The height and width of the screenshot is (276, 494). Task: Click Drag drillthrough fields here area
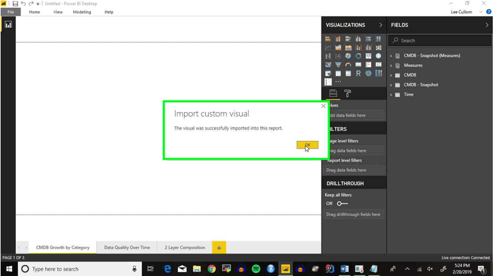coord(354,214)
